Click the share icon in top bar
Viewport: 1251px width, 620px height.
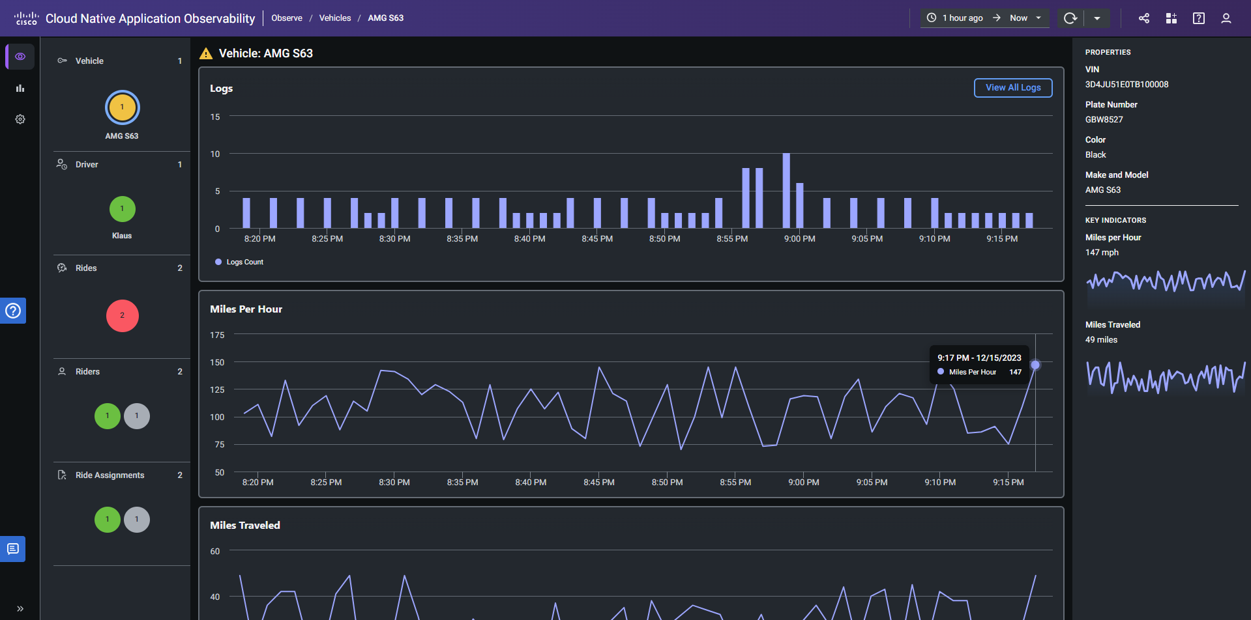pyautogui.click(x=1144, y=18)
